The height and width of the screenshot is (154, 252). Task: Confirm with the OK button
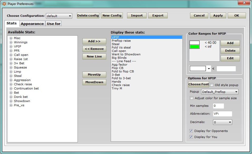click(237, 15)
